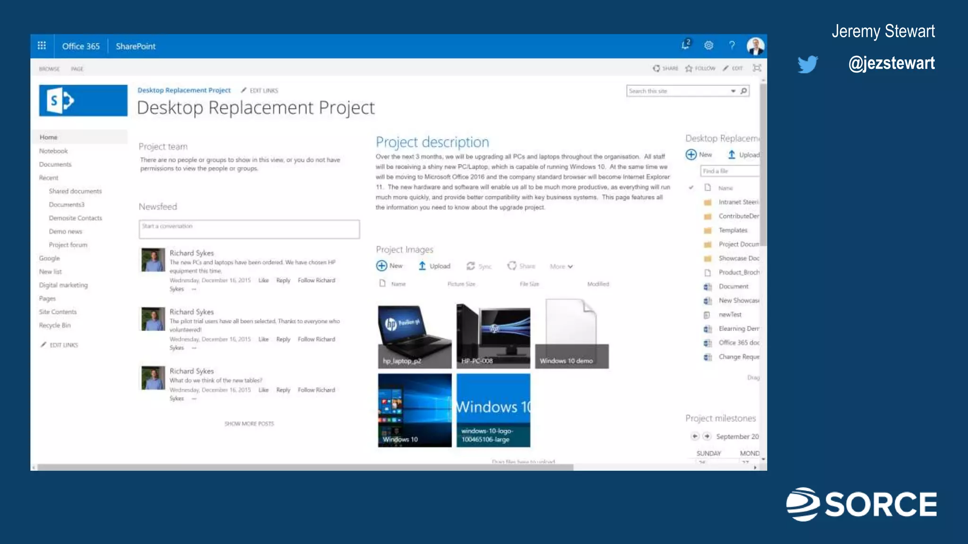
Task: Click the search magnifier in site search
Action: [x=744, y=91]
